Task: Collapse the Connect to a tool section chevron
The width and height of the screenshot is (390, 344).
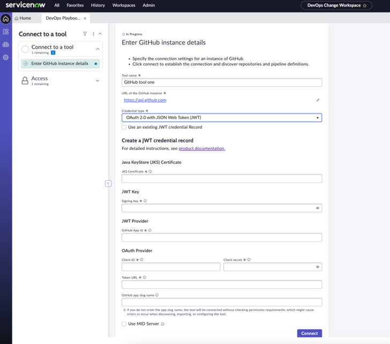Action: click(97, 49)
